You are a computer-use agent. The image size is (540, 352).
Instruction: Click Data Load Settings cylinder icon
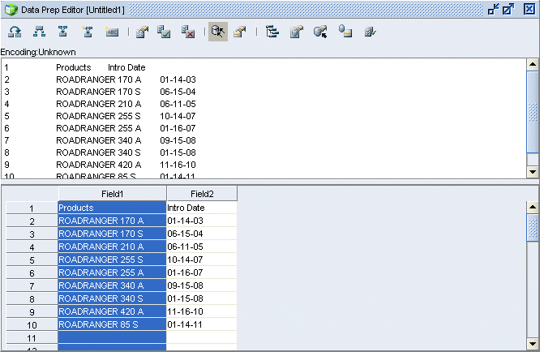pos(345,32)
